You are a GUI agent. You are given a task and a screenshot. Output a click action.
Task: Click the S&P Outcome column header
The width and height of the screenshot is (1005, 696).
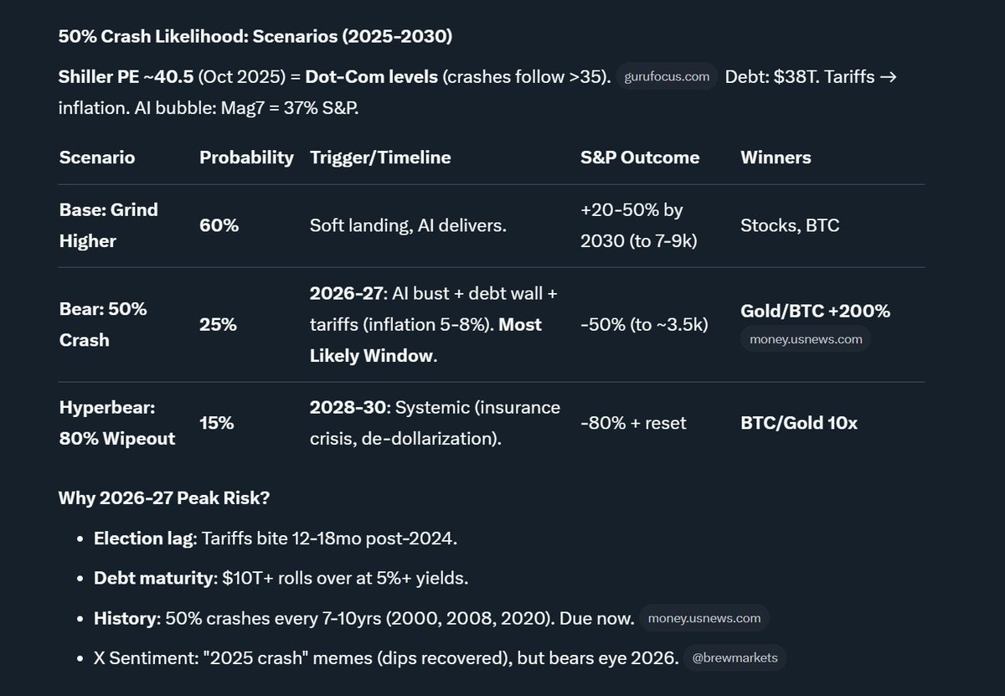pos(640,157)
